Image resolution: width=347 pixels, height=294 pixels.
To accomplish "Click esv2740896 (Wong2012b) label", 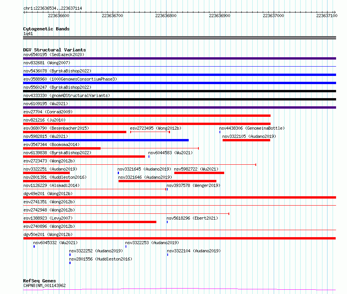I will tap(49, 226).
